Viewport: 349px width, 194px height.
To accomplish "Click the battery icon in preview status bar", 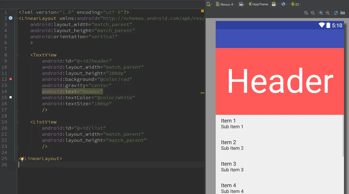I will pos(328,25).
